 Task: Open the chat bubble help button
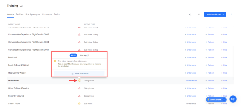coord(233,99)
